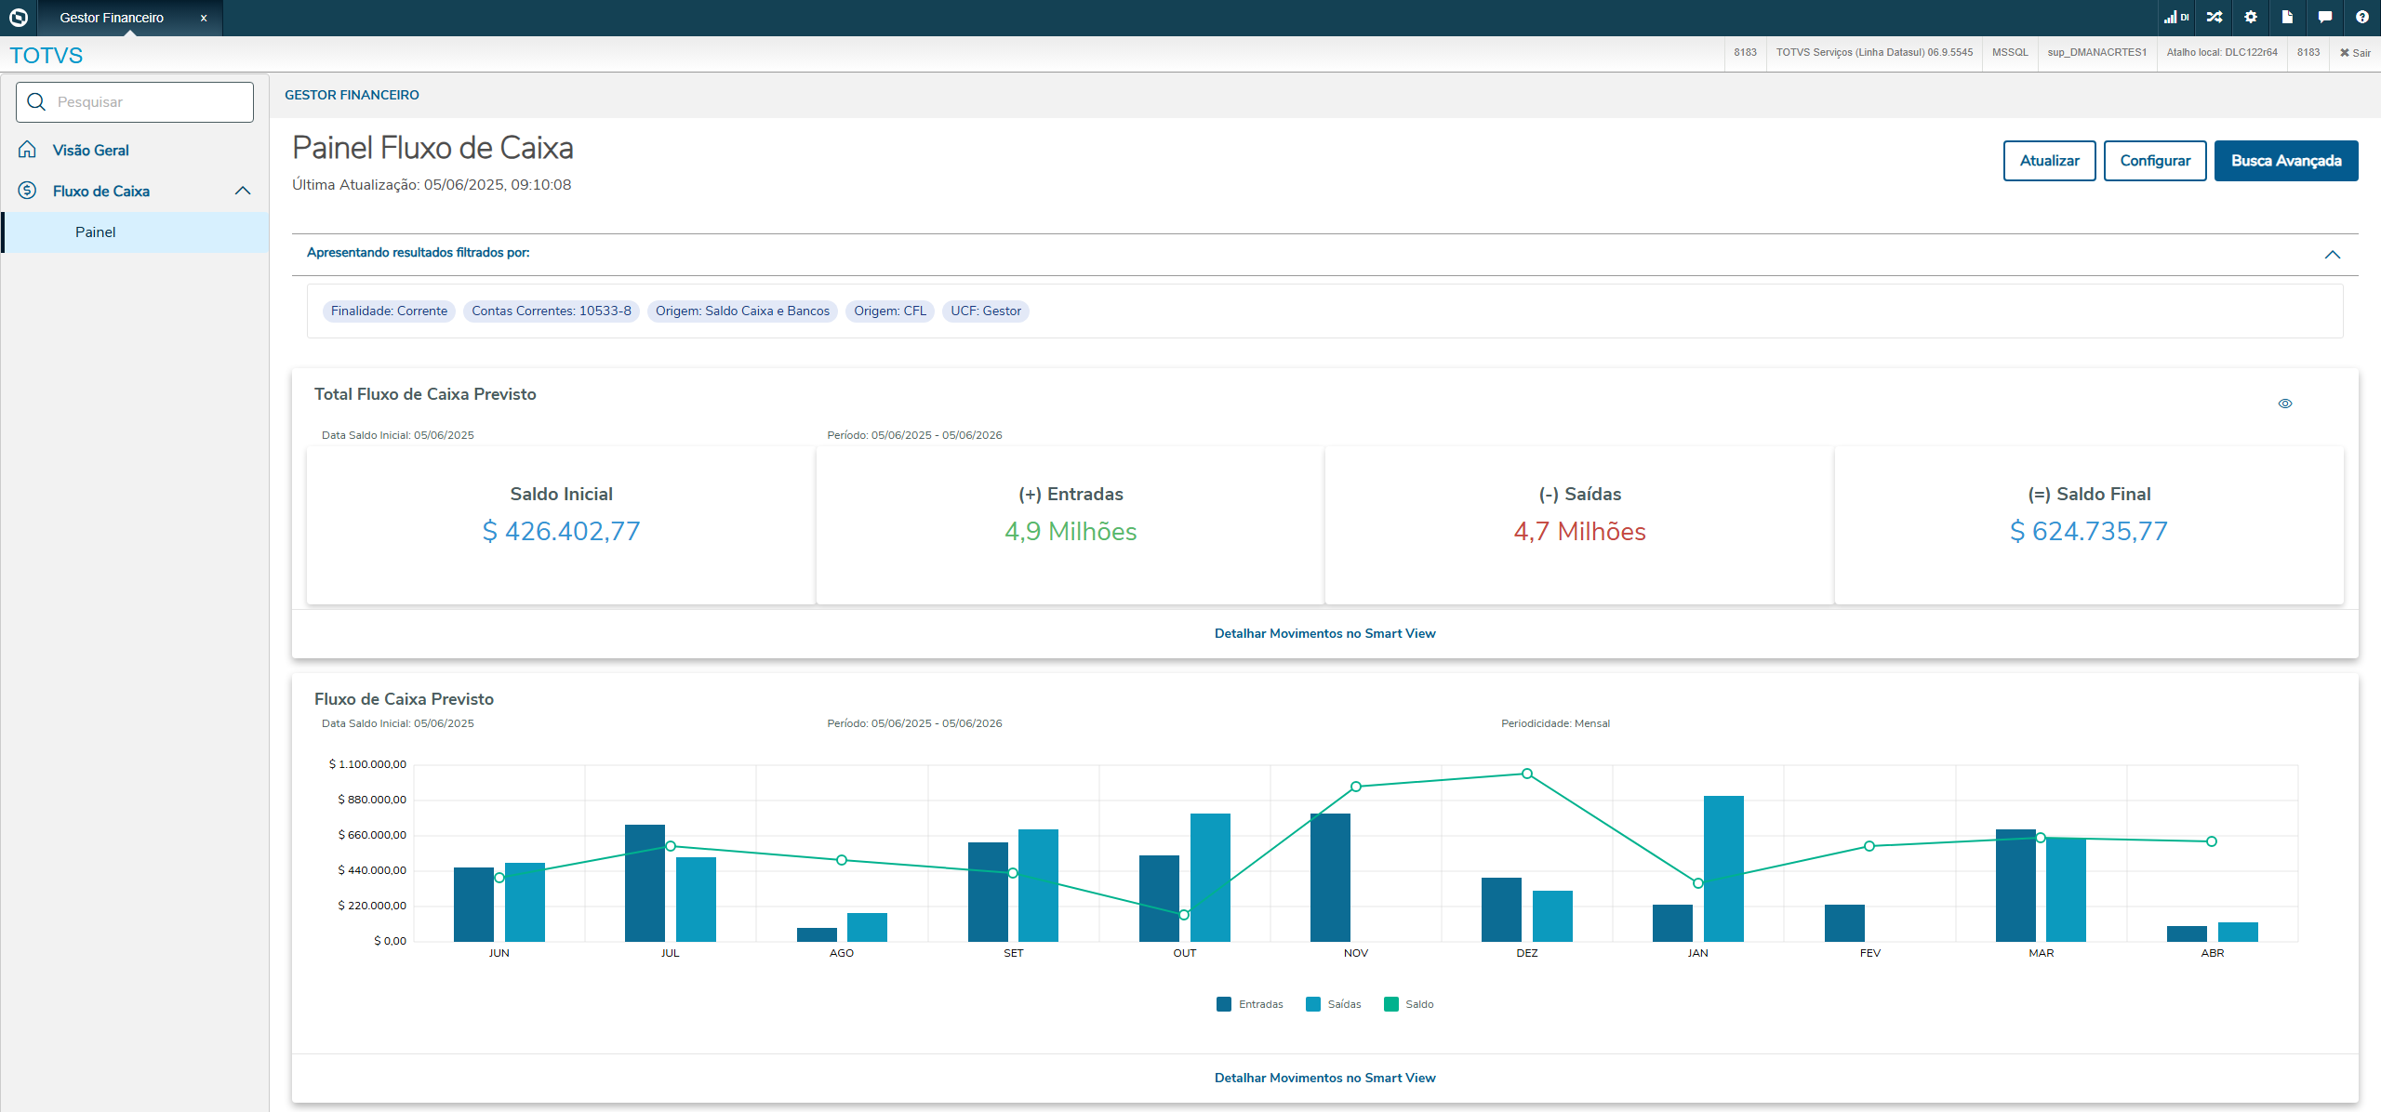2381x1112 pixels.
Task: Toggle value visibility eye icon
Action: [2284, 404]
